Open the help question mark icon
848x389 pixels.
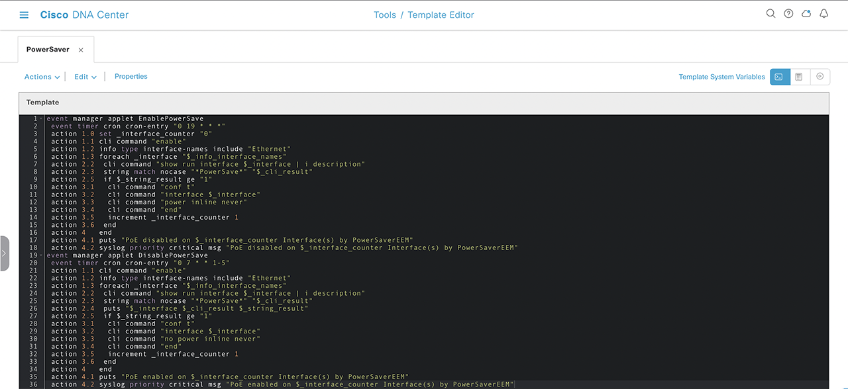pyautogui.click(x=788, y=14)
